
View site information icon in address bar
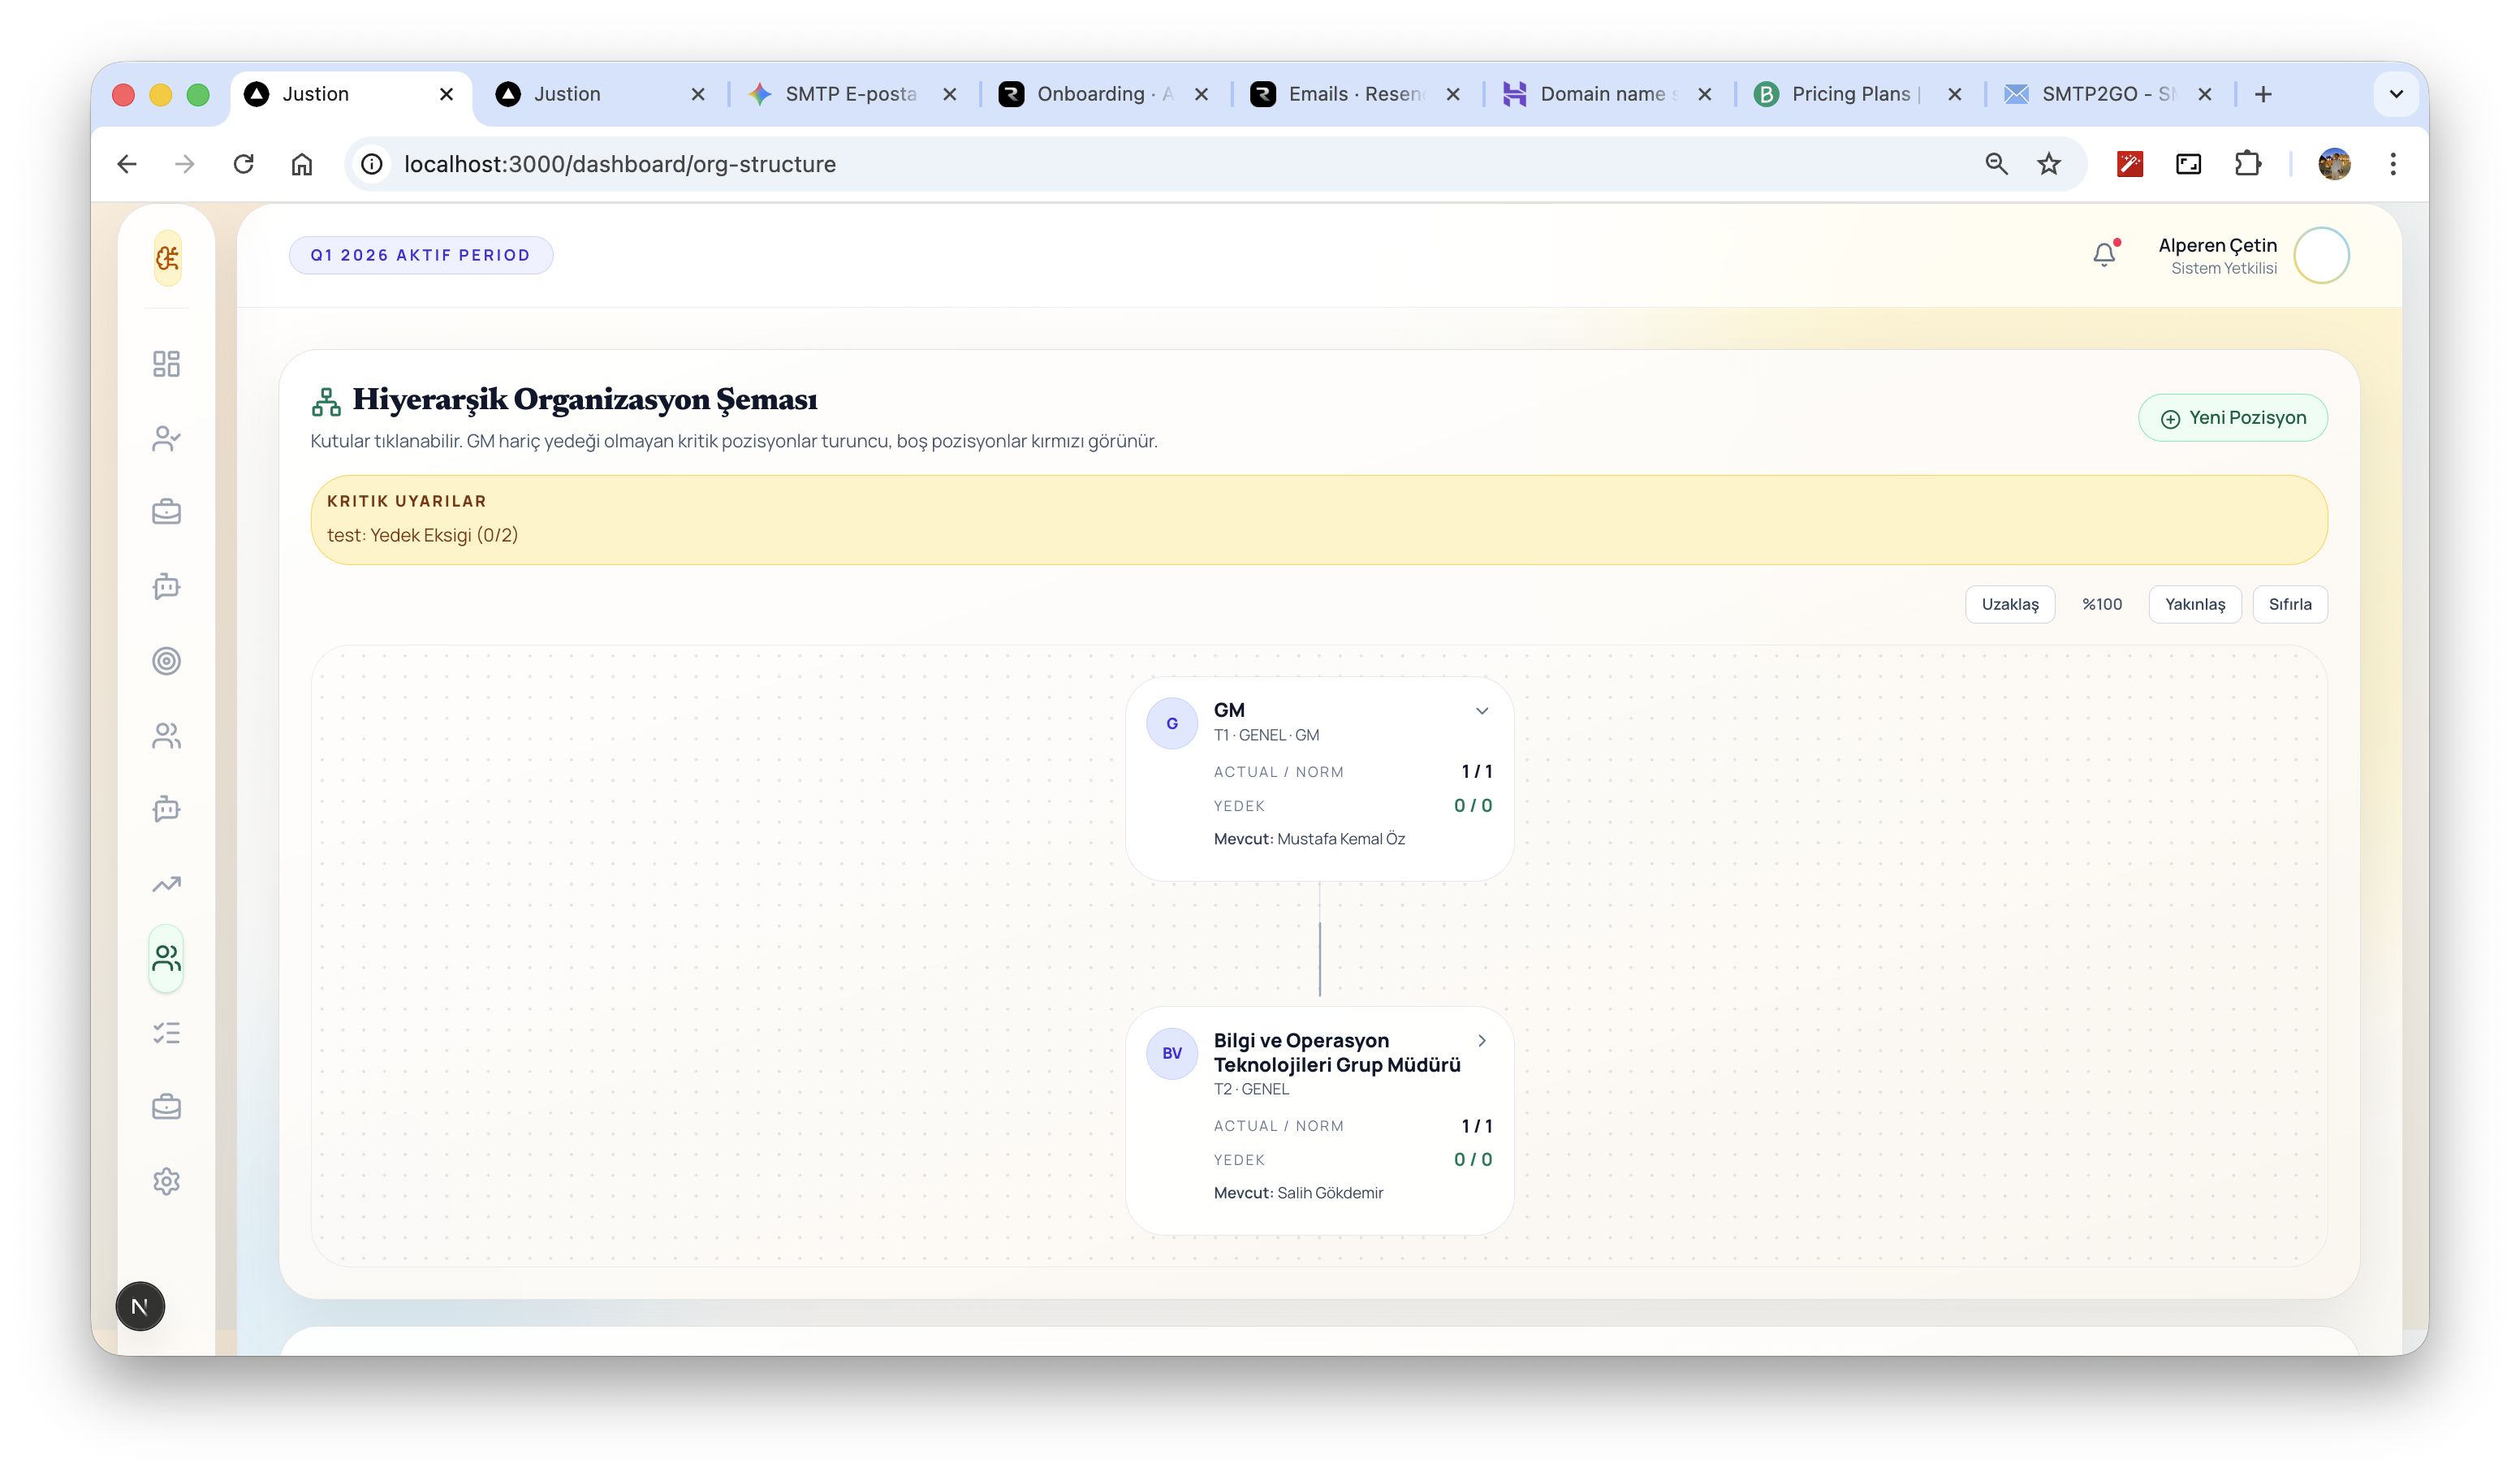click(x=372, y=164)
